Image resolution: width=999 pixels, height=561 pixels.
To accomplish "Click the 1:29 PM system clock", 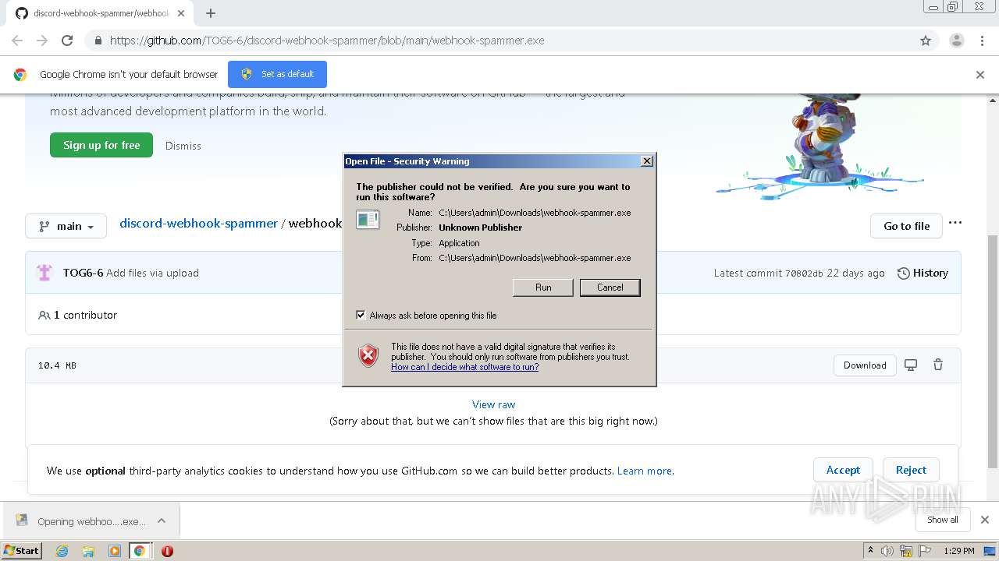I will (959, 551).
